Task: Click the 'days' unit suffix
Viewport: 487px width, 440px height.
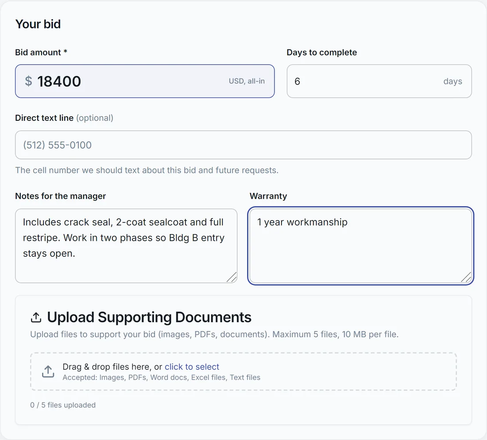Action: (x=453, y=81)
